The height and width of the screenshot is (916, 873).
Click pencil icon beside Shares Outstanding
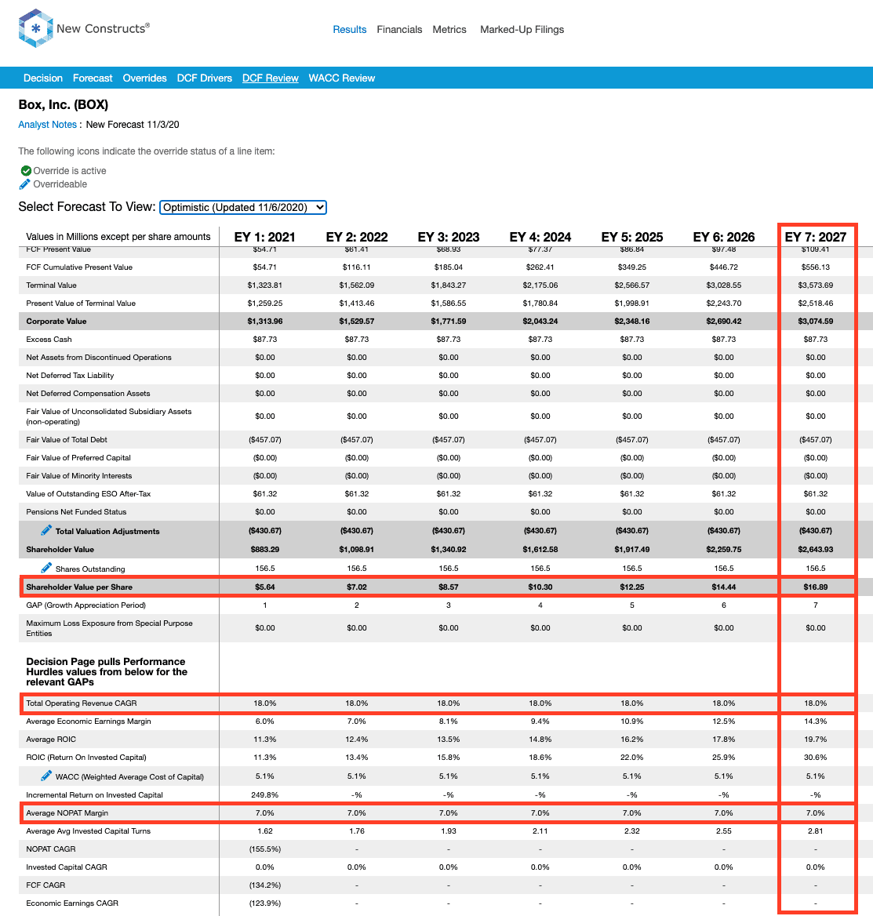click(46, 567)
